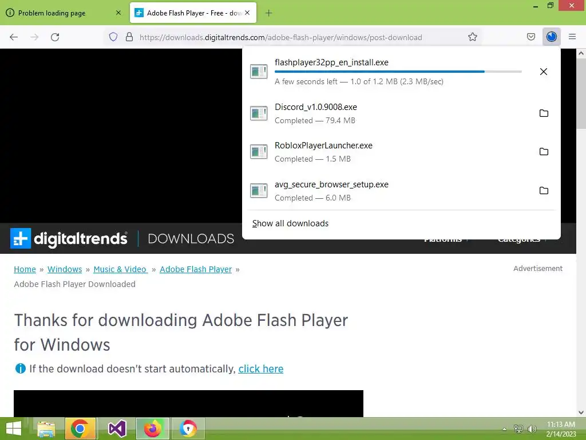Select the avg_secure_browser_setup.exe file name
Screen dimensions: 586x440
tap(331, 184)
